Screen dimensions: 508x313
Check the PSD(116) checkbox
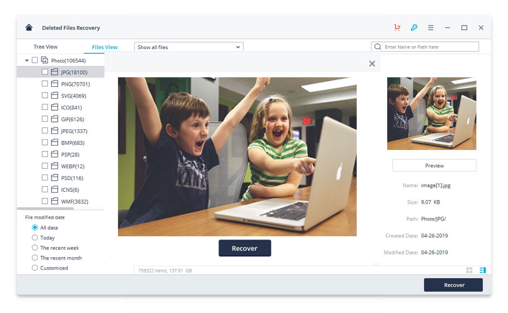point(45,178)
